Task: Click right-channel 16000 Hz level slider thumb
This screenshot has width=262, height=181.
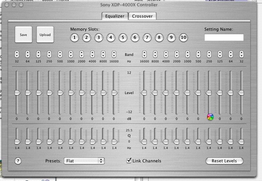Action: point(144,93)
